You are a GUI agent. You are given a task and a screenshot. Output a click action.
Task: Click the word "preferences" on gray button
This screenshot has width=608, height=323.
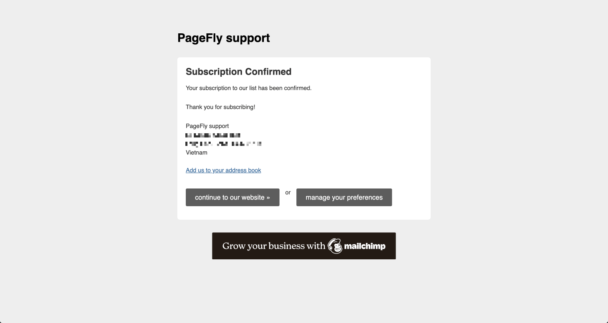(x=362, y=197)
